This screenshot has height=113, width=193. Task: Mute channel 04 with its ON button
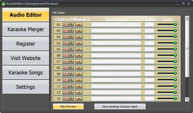(68, 43)
